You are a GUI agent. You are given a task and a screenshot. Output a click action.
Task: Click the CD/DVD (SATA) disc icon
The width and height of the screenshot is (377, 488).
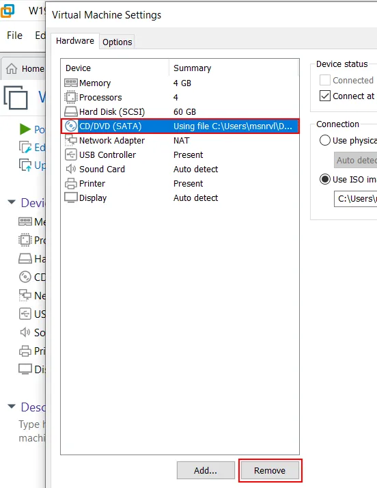[71, 126]
